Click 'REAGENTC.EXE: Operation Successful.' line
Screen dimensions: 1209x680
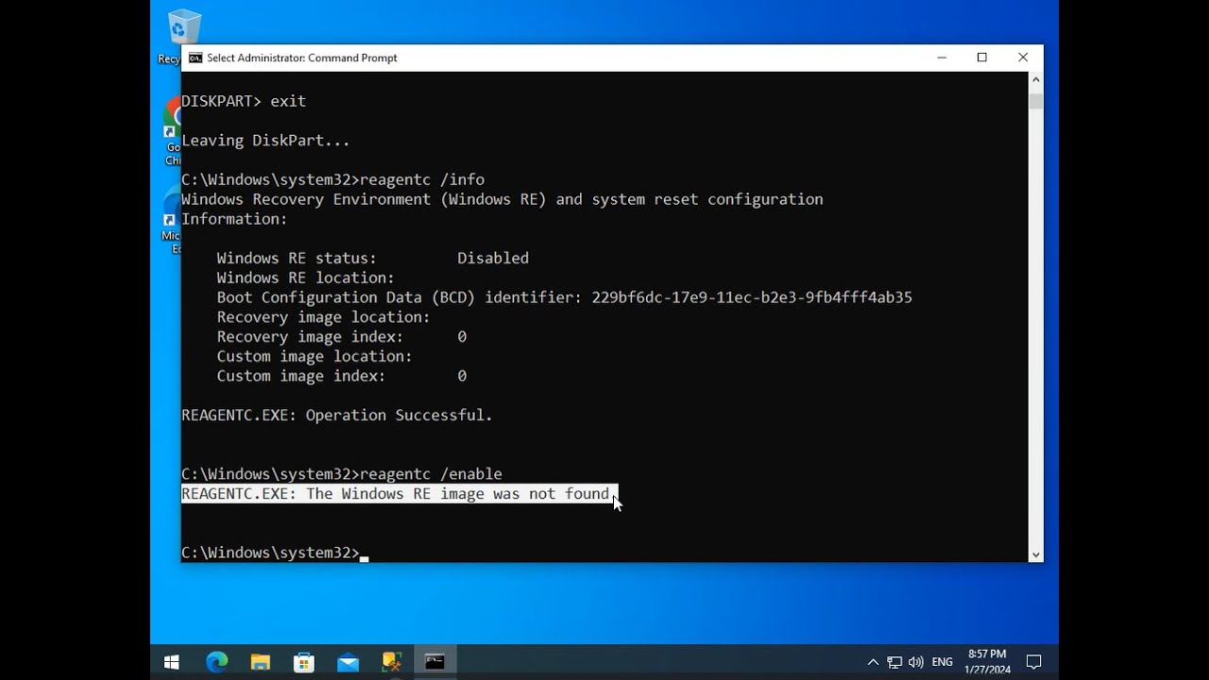tap(337, 416)
